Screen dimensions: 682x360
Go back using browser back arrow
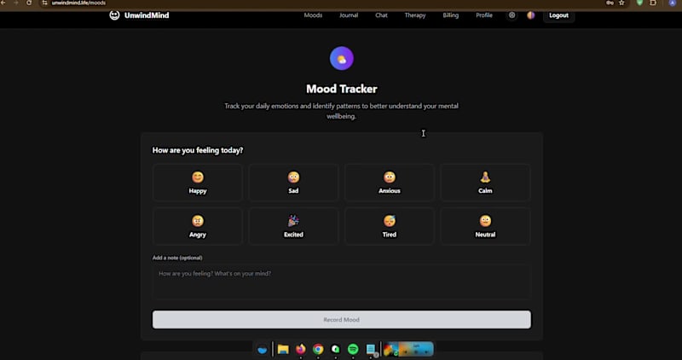click(3, 3)
